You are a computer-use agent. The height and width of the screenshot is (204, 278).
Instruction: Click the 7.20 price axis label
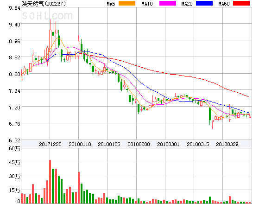(x=14, y=108)
